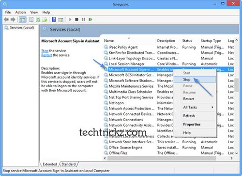Image resolution: width=242 pixels, height=176 pixels.
Task: Click the blue Help toolbar icon
Action: [54, 19]
